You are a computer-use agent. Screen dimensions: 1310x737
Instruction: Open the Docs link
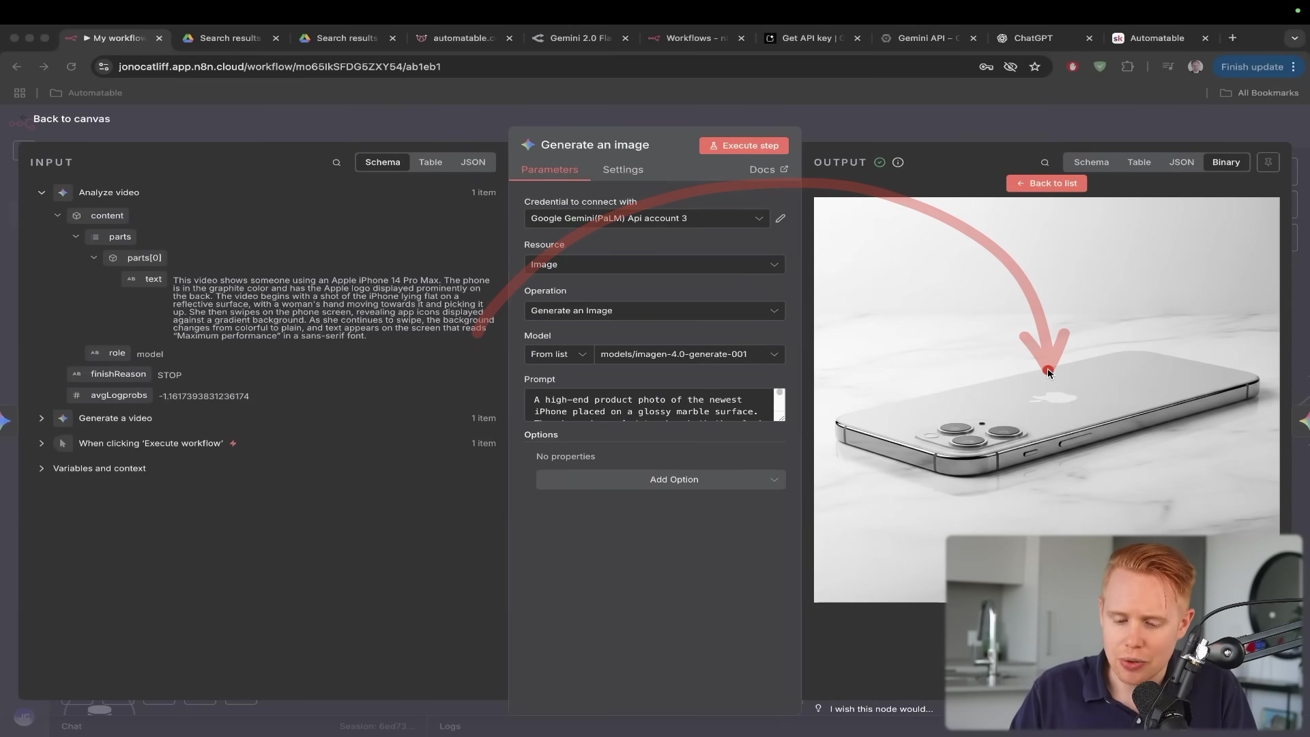pos(768,170)
